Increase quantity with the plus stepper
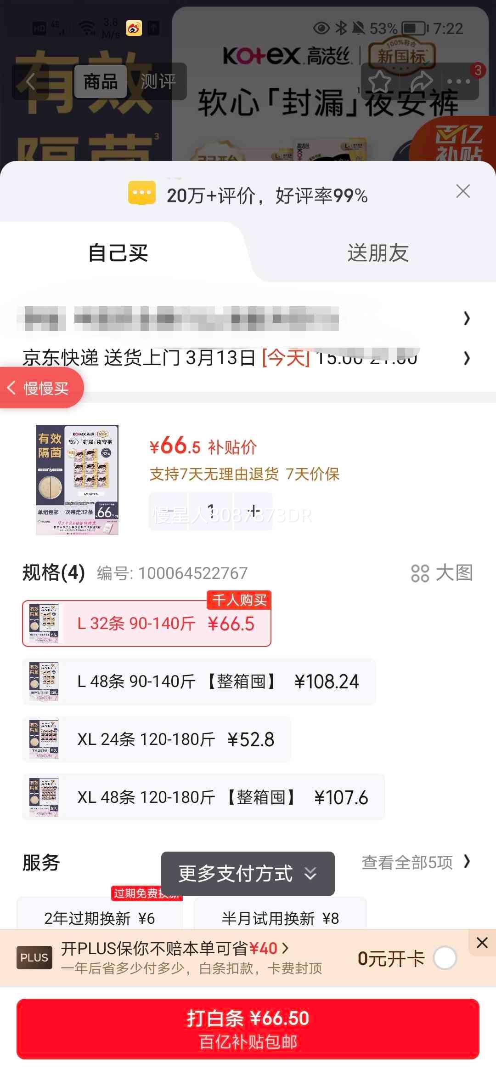The width and height of the screenshot is (496, 1076). pos(254,511)
